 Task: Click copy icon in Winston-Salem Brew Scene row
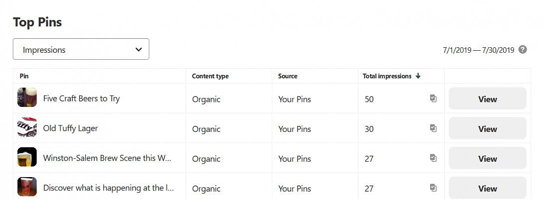(433, 158)
